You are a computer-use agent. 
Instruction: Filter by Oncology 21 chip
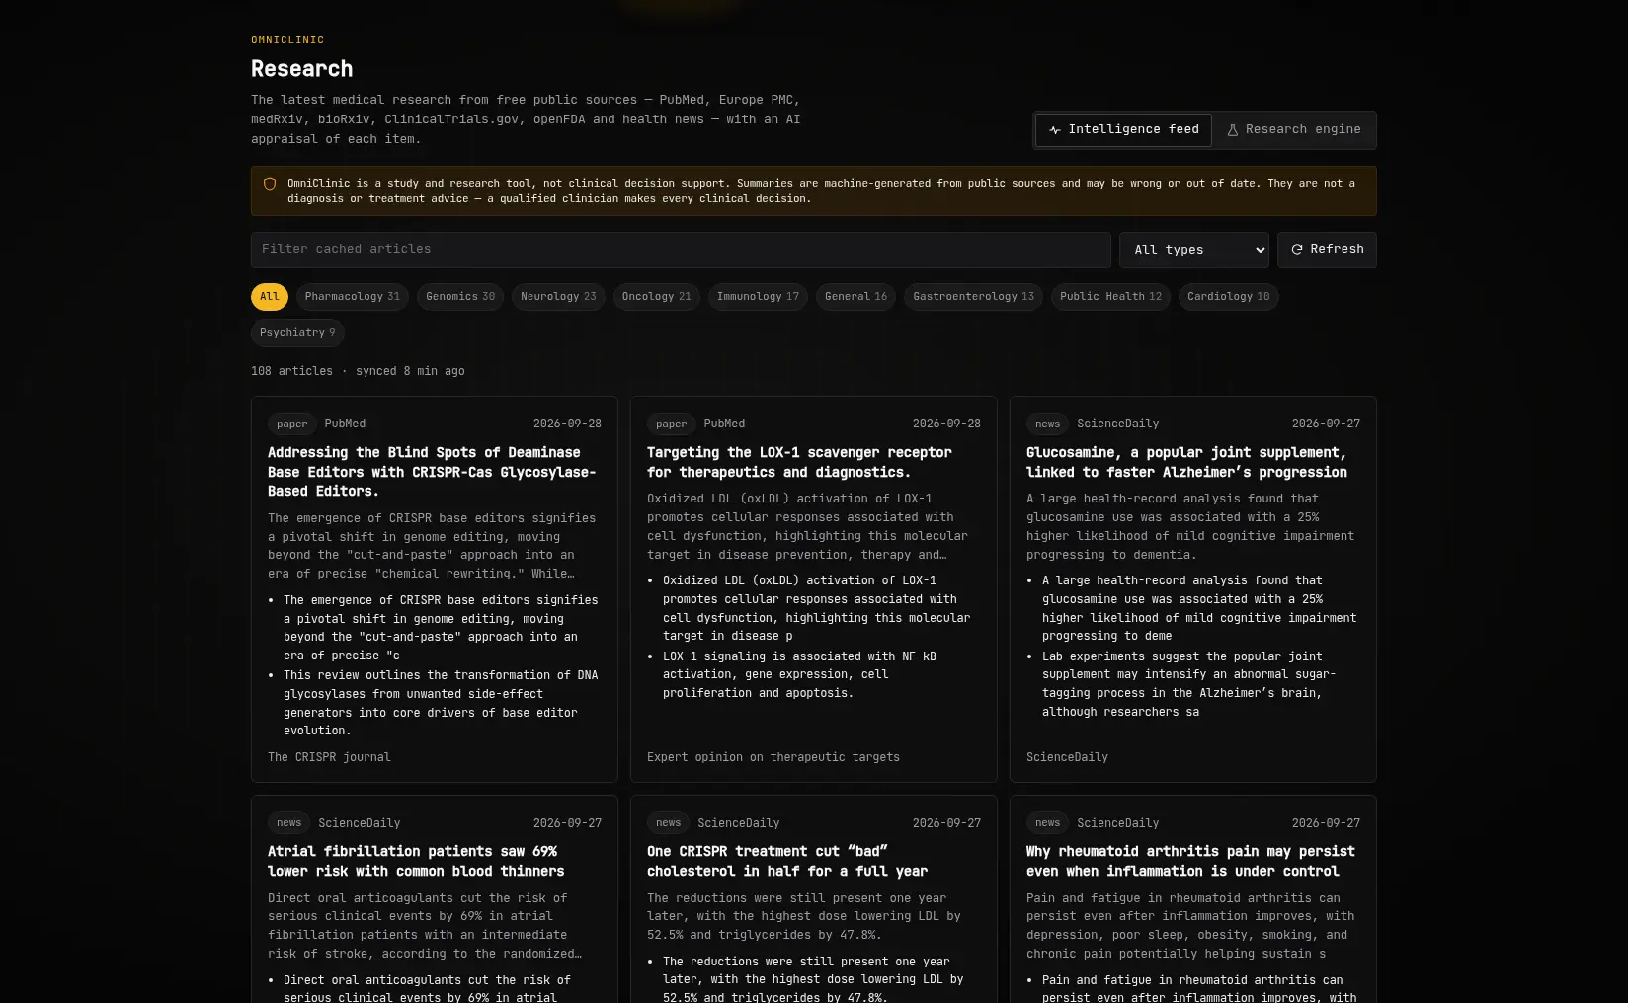click(657, 297)
